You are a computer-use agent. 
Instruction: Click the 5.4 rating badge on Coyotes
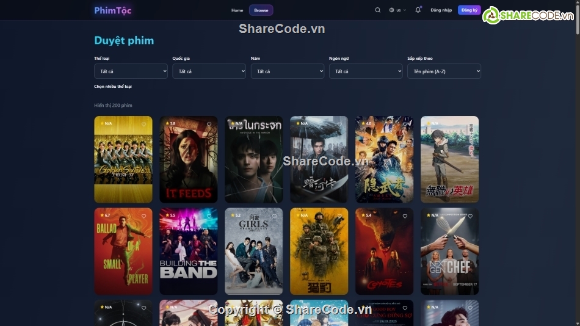366,215
